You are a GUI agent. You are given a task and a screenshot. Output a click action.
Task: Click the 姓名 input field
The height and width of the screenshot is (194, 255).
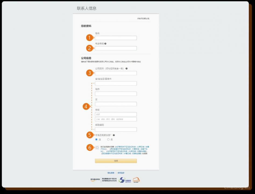(116, 38)
